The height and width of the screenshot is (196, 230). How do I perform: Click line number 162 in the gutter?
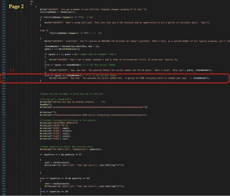[x=4, y=94]
